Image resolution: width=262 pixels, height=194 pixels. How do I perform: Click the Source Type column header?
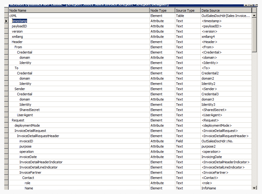click(x=188, y=10)
